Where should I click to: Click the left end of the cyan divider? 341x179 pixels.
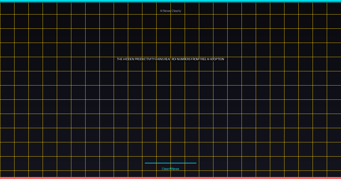tap(146, 163)
